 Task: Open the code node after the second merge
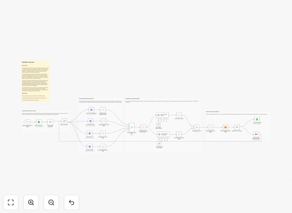pos(211,127)
